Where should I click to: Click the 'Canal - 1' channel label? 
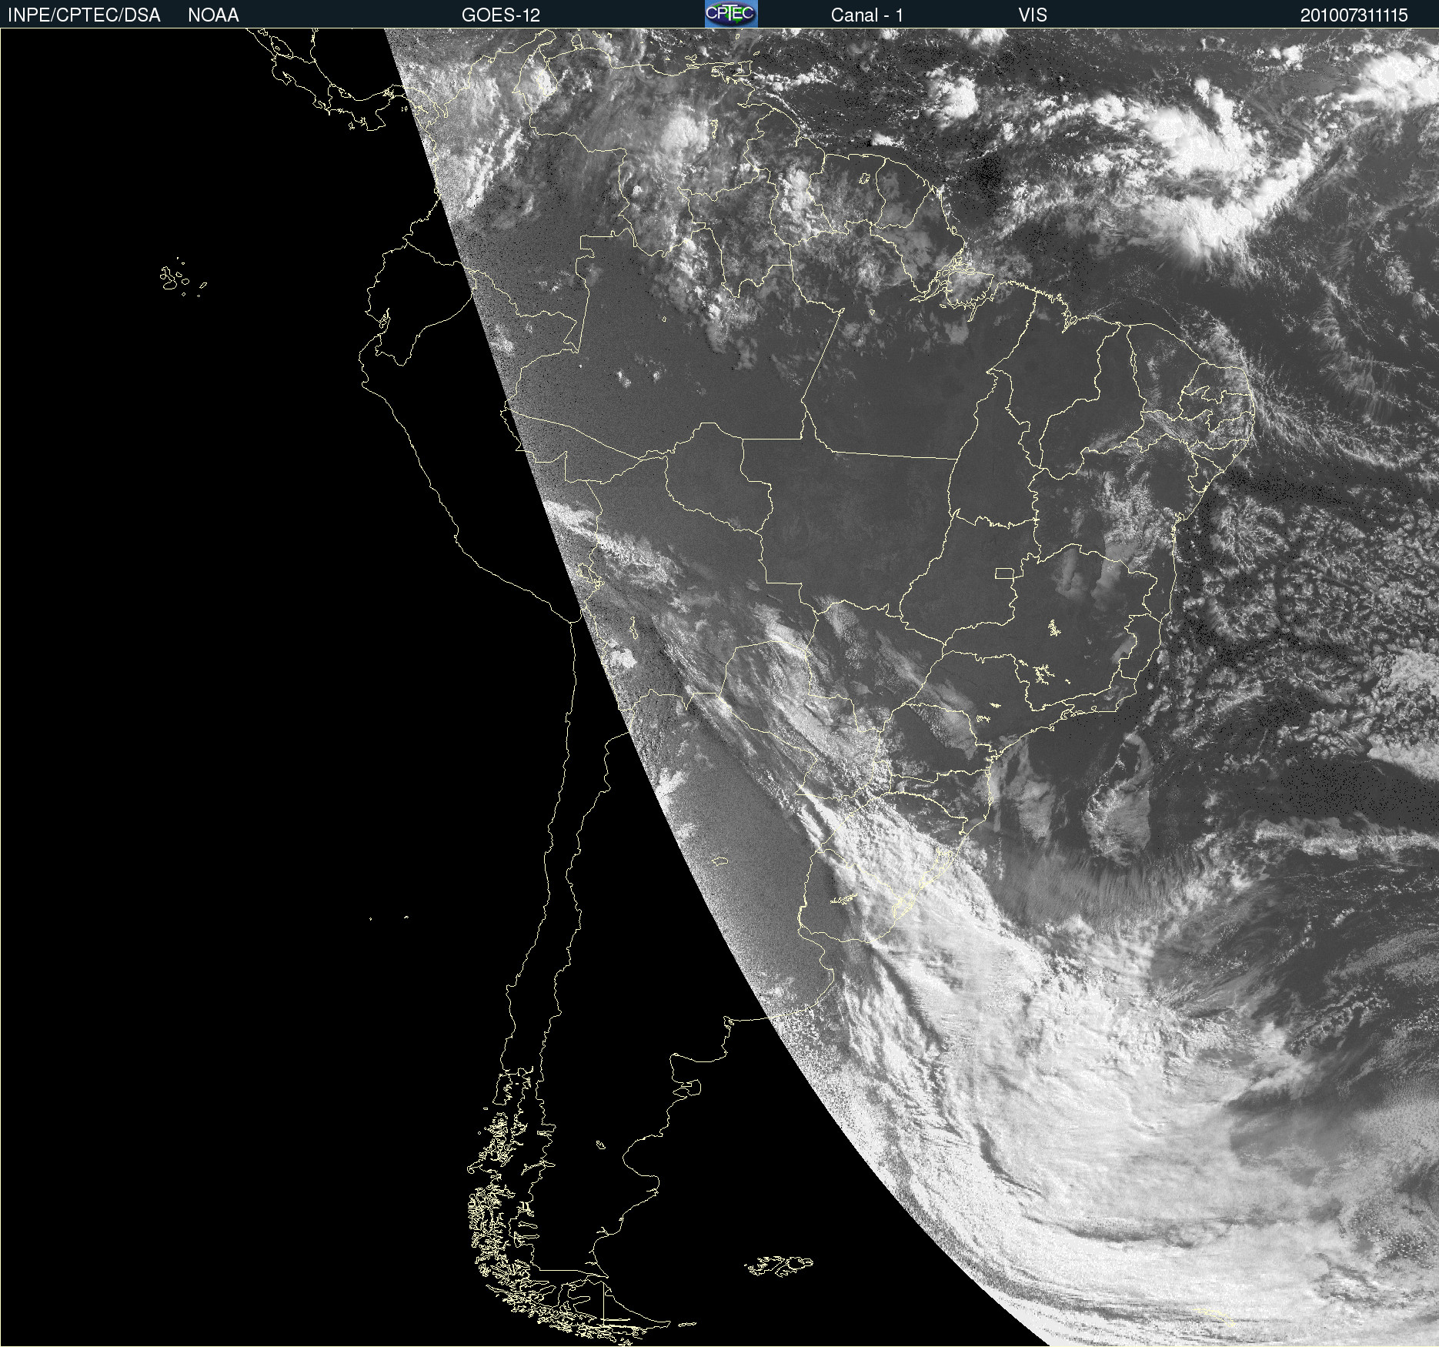pyautogui.click(x=867, y=15)
